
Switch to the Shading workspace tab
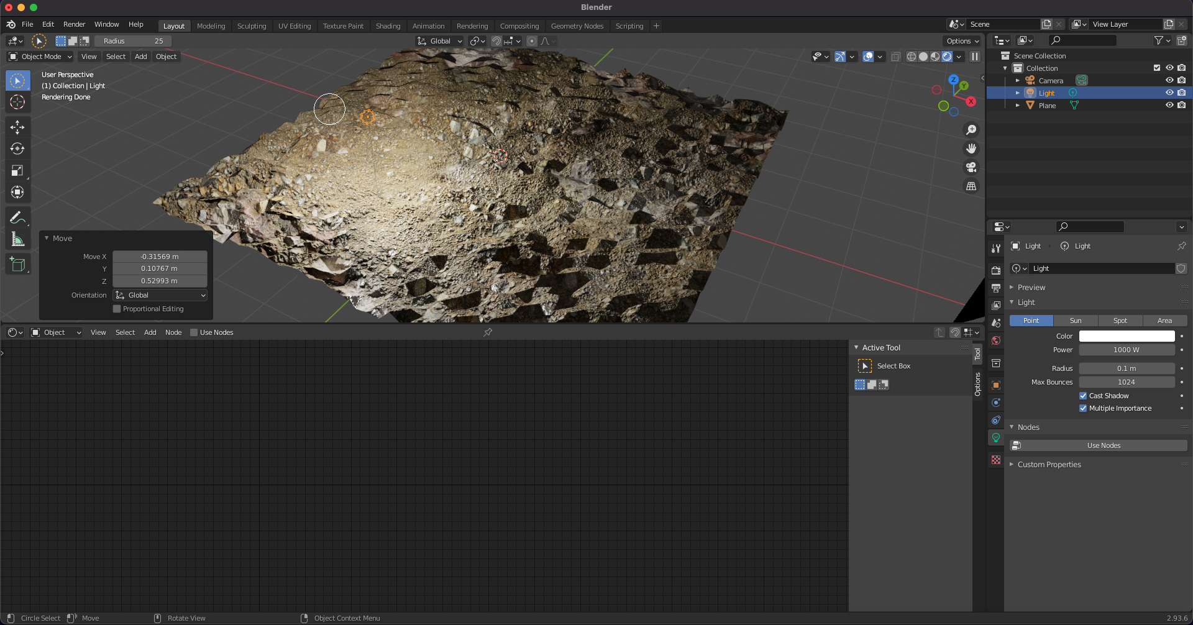tap(388, 26)
